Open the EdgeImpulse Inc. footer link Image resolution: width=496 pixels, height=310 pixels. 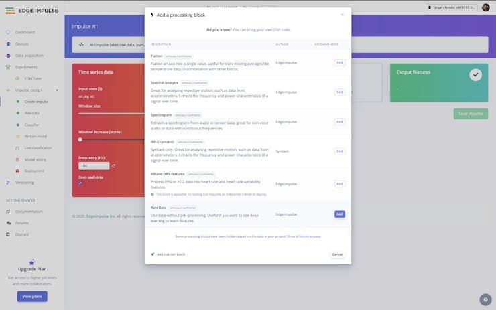point(101,216)
